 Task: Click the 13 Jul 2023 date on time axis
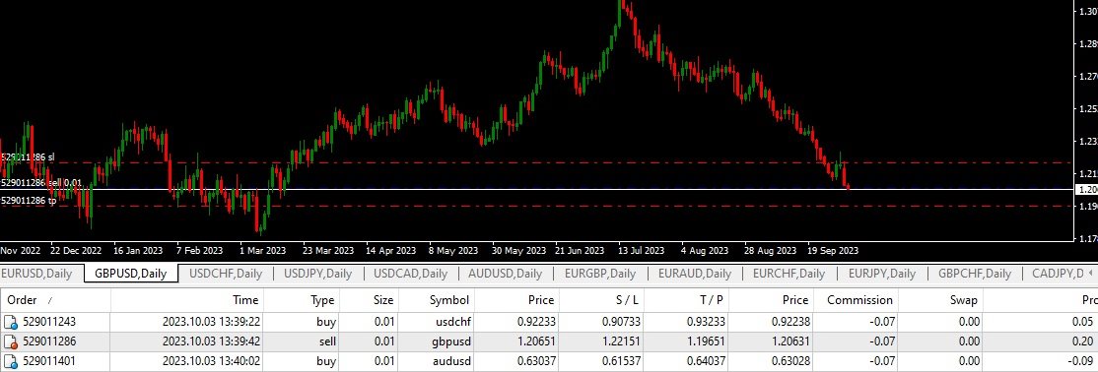(x=641, y=250)
